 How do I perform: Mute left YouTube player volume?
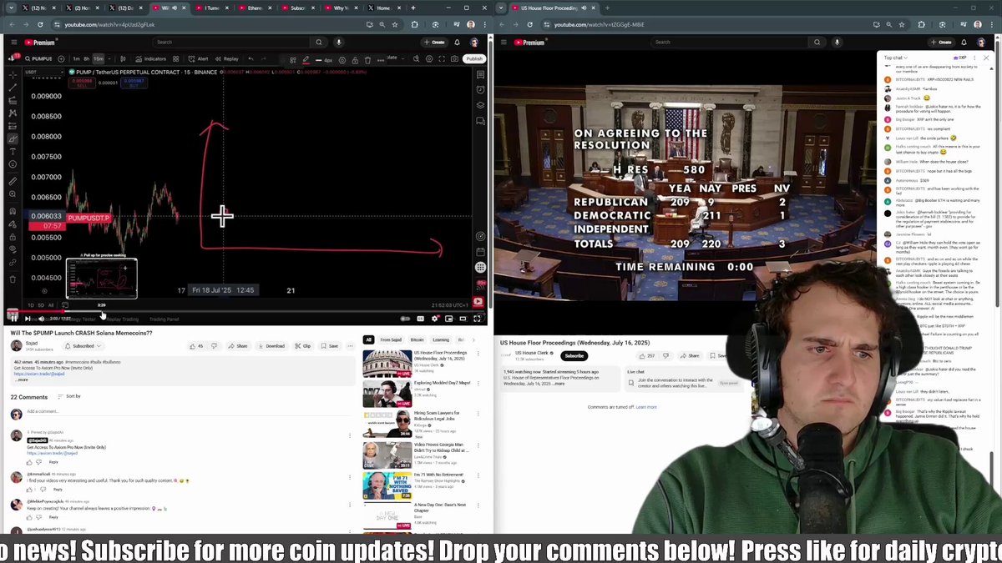point(41,318)
